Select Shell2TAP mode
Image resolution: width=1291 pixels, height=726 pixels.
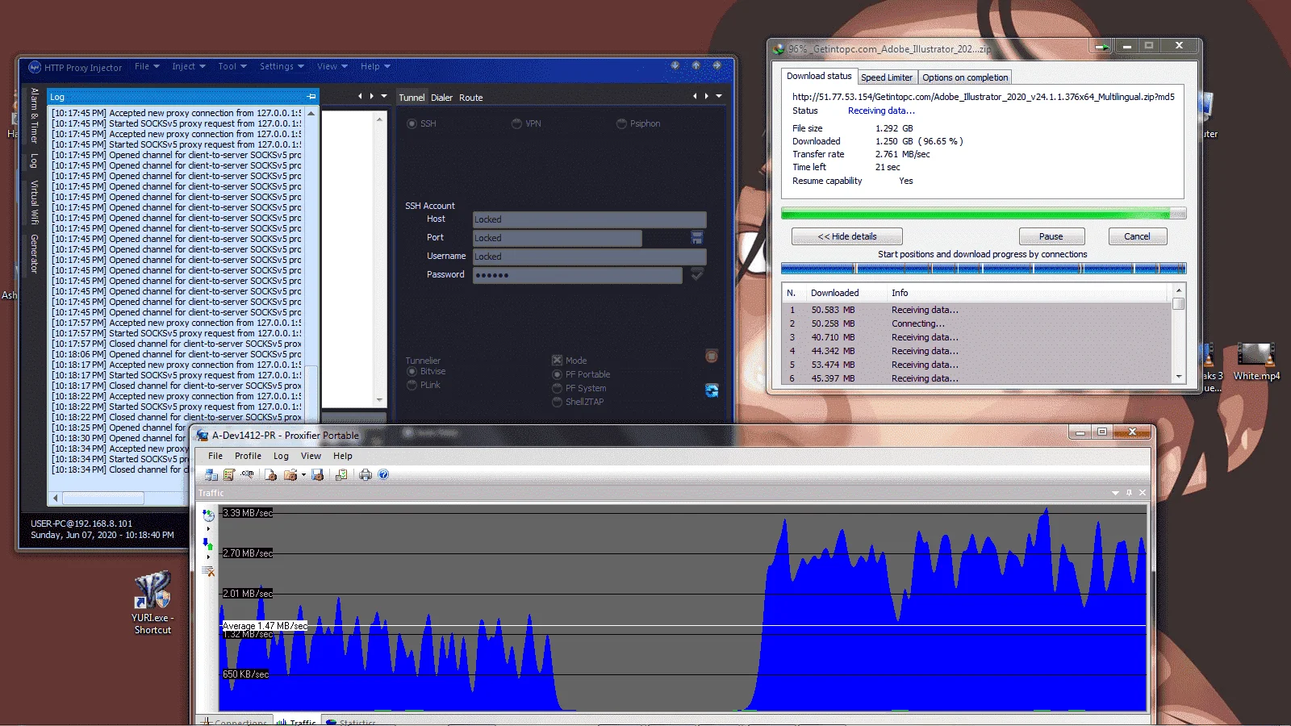click(x=557, y=402)
